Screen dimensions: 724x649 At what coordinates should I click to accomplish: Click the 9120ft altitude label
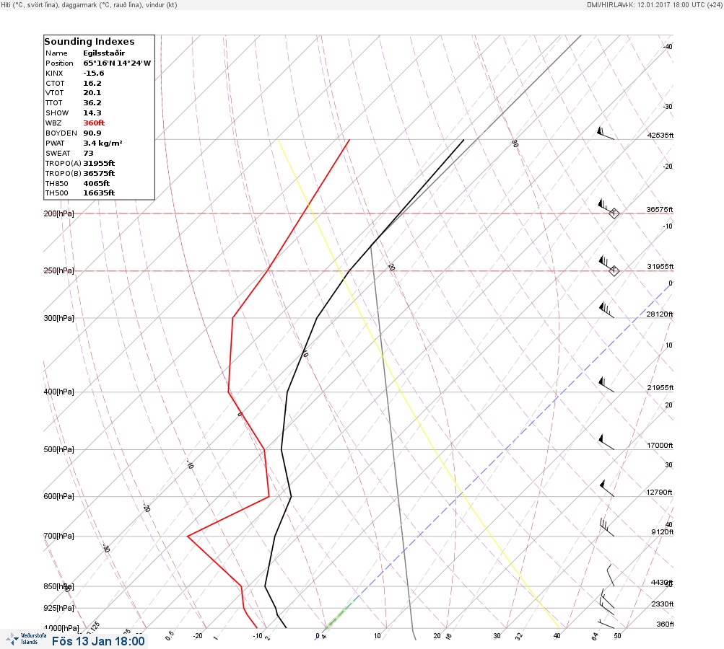click(x=663, y=532)
